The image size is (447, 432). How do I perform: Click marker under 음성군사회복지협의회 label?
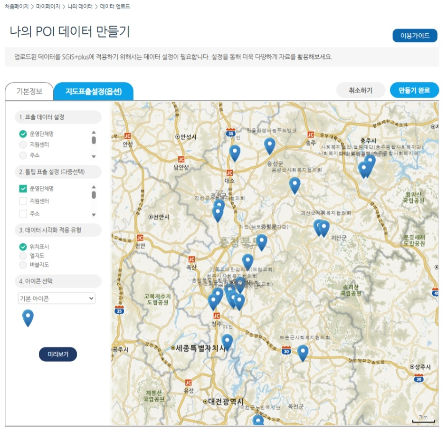tap(295, 186)
